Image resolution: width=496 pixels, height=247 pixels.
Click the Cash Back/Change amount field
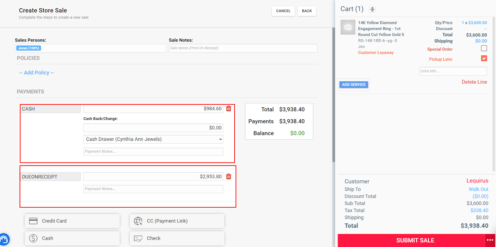click(x=153, y=128)
